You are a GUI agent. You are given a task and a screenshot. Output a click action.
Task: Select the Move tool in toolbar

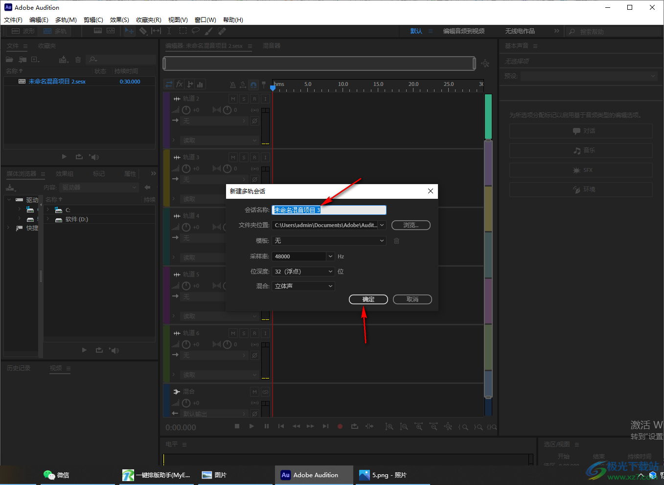[129, 31]
